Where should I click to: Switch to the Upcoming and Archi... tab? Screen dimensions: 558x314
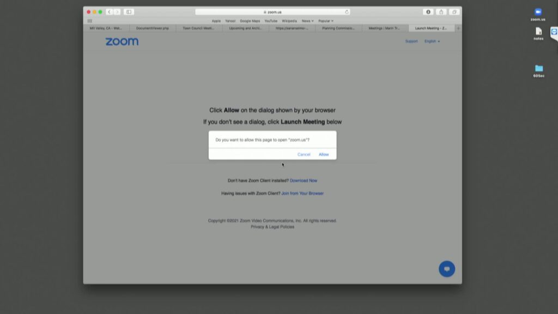tap(245, 28)
